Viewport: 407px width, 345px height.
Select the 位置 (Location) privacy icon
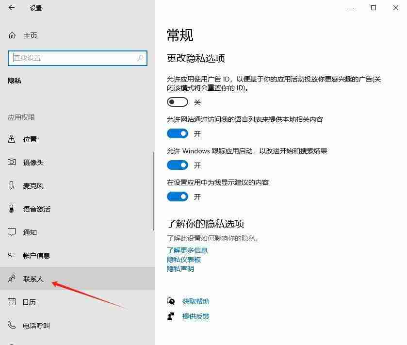(x=12, y=139)
